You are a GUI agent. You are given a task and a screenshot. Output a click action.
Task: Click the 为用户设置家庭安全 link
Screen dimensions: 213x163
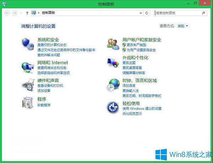[x=141, y=50]
